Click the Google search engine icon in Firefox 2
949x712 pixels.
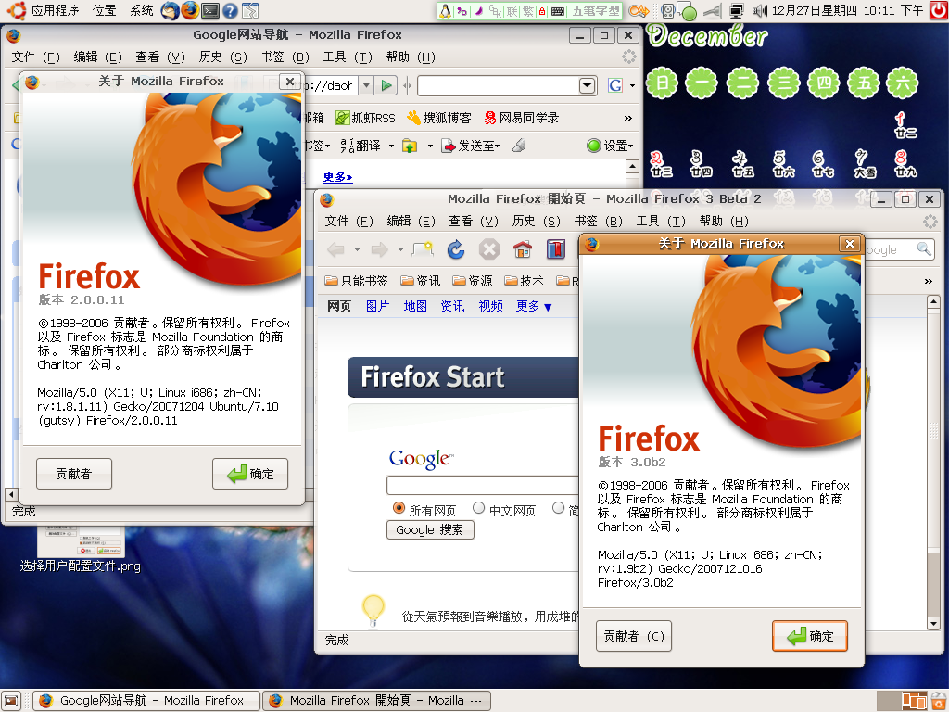pos(615,86)
